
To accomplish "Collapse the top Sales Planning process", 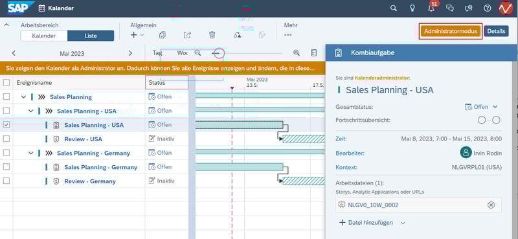I will (23, 97).
